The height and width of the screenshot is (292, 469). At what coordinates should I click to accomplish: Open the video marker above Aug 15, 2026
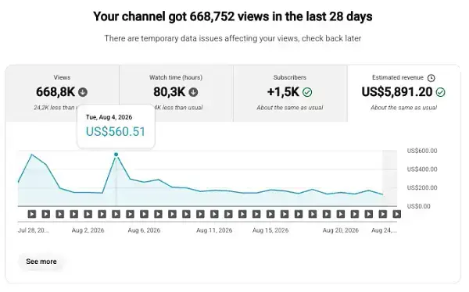point(270,214)
